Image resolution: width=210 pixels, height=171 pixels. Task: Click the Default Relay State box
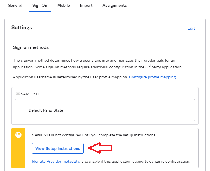point(105,110)
